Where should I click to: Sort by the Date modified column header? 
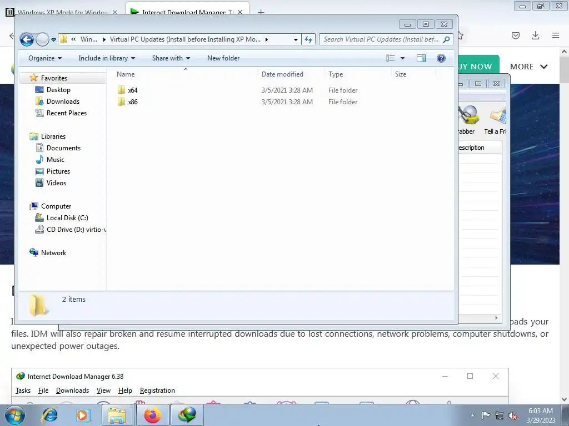282,74
